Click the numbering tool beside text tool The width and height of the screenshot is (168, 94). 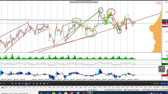tap(37, 84)
